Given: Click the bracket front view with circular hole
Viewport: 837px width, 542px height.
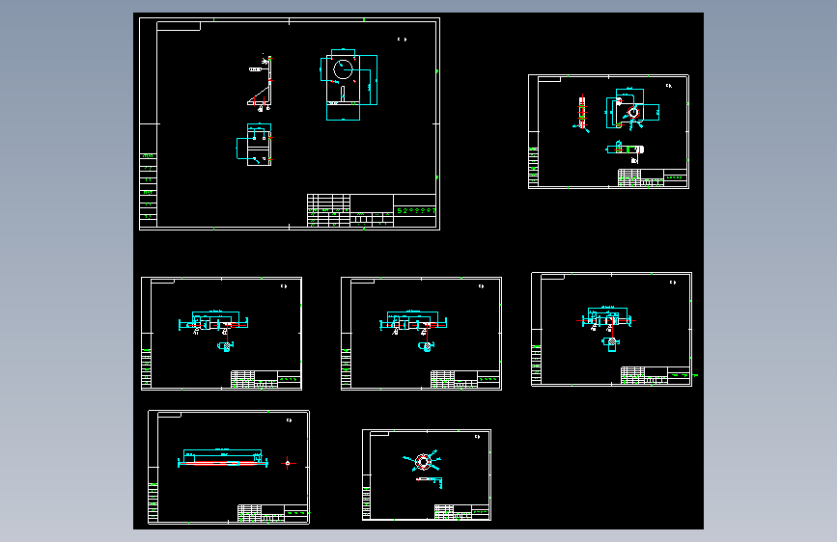Looking at the screenshot, I should tap(349, 85).
